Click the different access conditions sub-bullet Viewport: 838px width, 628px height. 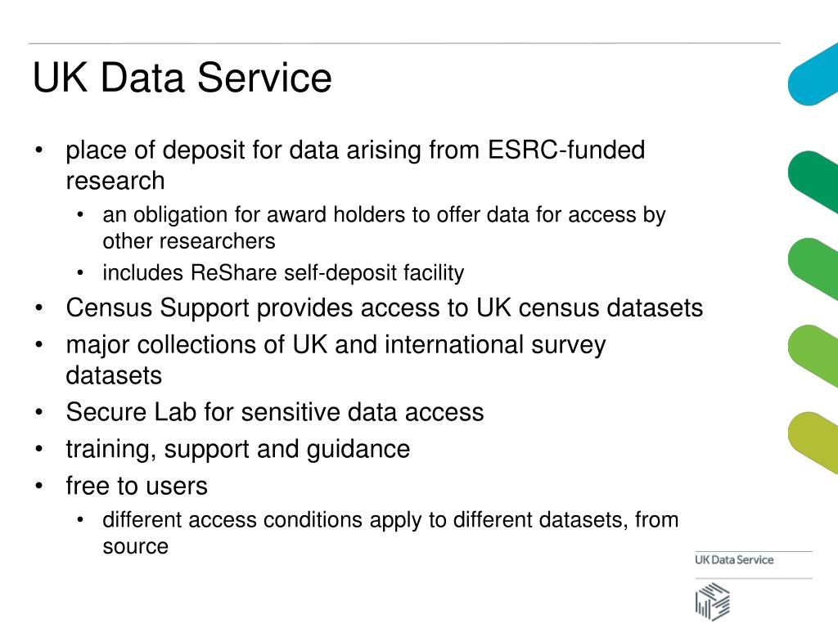390,533
